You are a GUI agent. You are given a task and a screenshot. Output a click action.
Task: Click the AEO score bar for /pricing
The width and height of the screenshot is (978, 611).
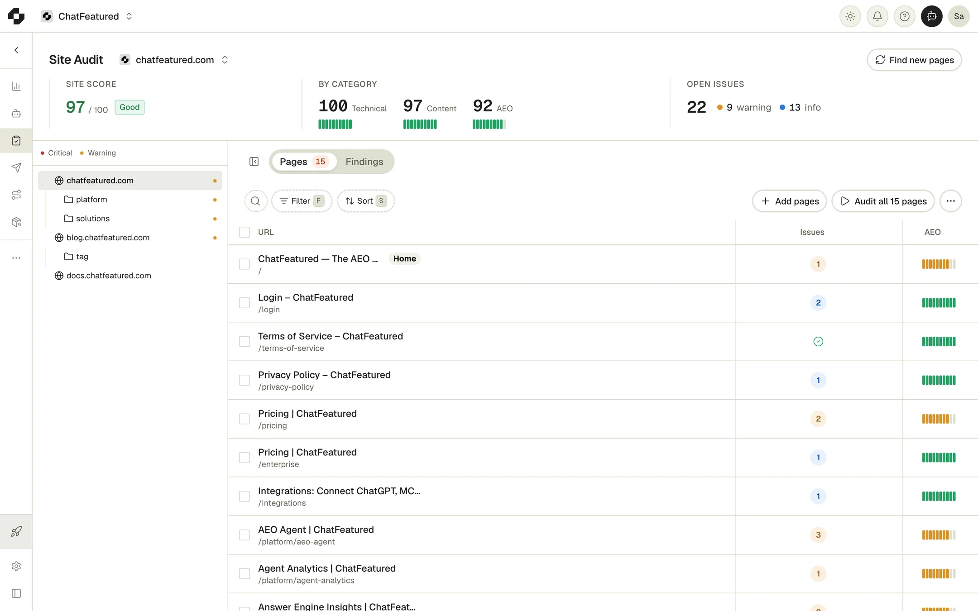(939, 419)
